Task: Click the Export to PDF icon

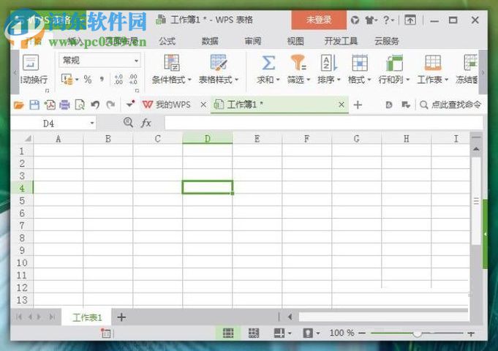Action: pyautogui.click(x=50, y=105)
